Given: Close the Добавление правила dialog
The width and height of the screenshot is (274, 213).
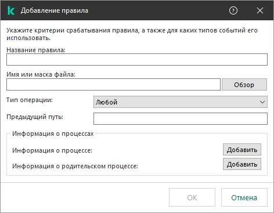Looking at the screenshot, I should [x=260, y=10].
